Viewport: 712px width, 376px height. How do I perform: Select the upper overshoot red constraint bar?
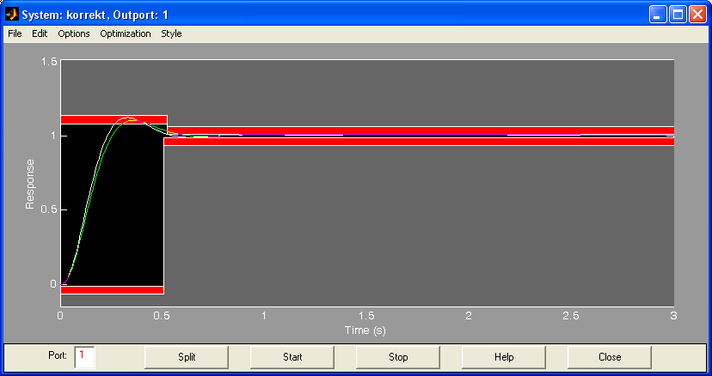[114, 119]
